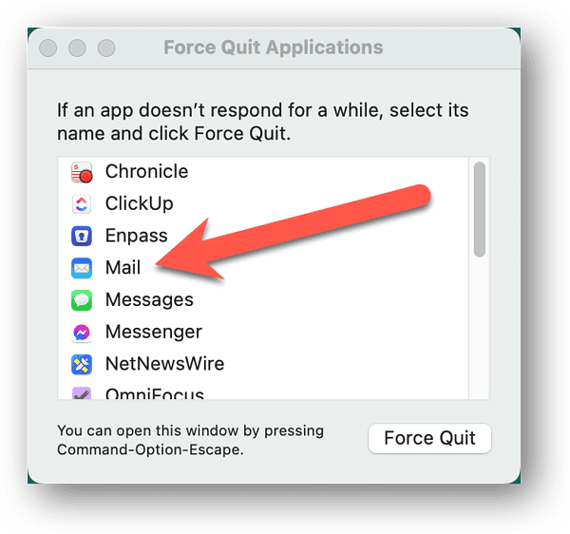Image resolution: width=570 pixels, height=534 pixels.
Task: Click the OmniFocus checkmark icon
Action: coord(83,393)
